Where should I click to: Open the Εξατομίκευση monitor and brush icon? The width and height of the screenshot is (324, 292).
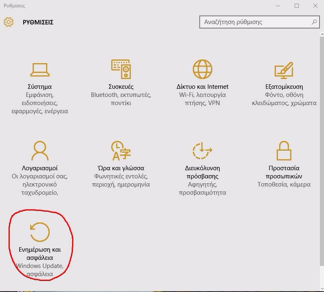[x=284, y=70]
